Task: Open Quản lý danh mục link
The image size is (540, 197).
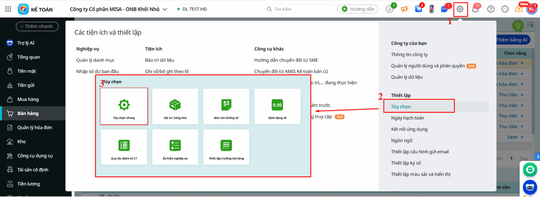Action: [95, 60]
